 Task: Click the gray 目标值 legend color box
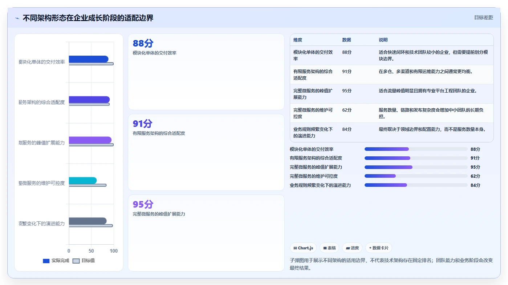coord(76,261)
